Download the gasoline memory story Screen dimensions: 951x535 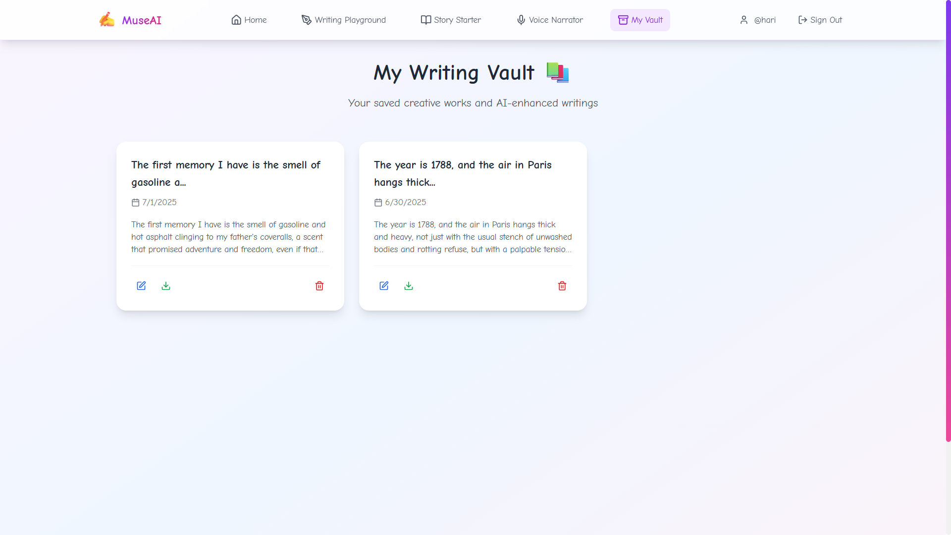point(166,286)
